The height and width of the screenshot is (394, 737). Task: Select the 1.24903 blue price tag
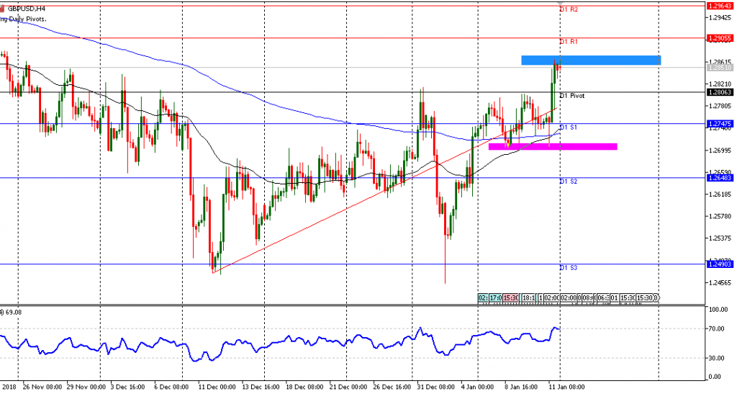[720, 264]
